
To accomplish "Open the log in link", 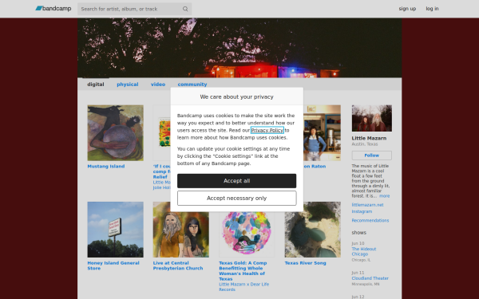I will pyautogui.click(x=432, y=9).
